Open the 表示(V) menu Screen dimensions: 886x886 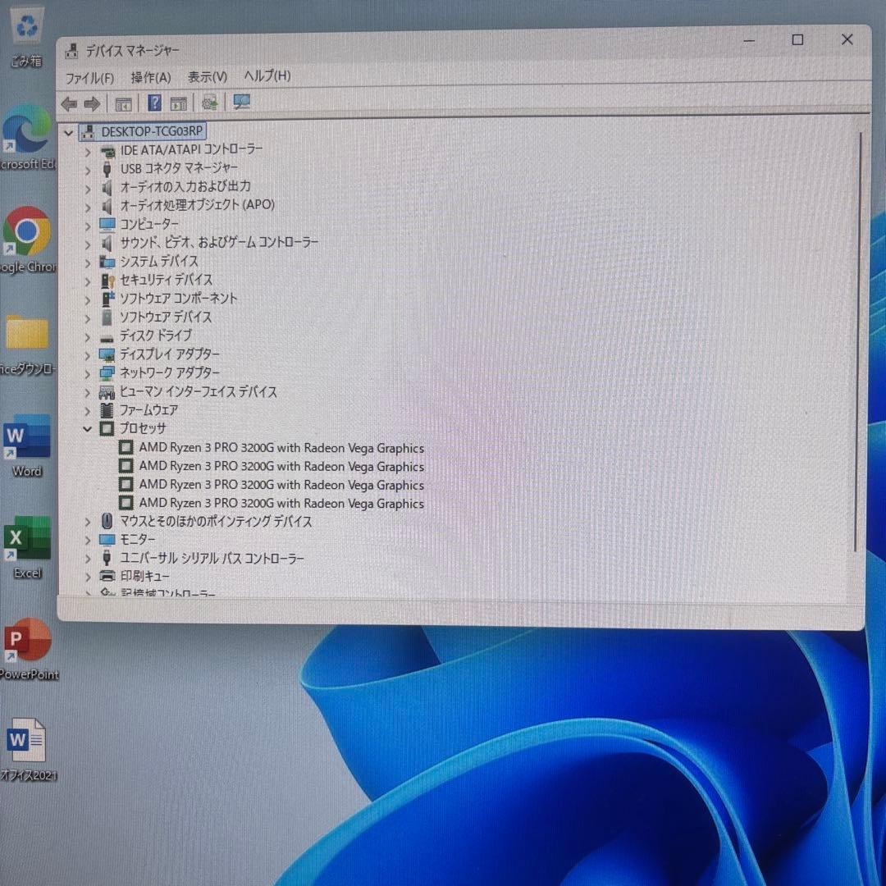(x=207, y=76)
